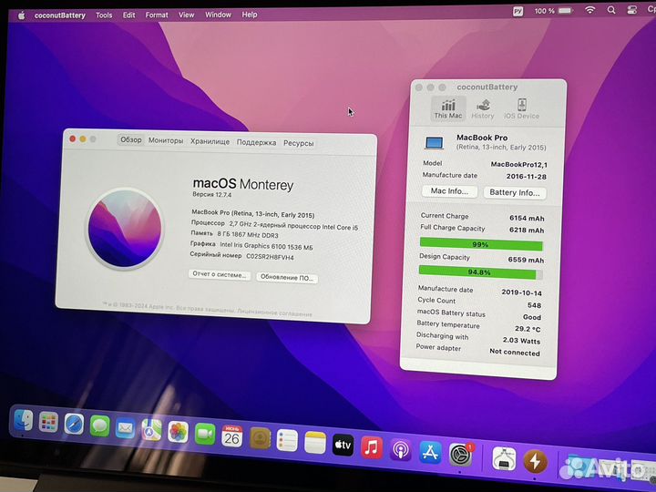656x492 pixels.
Task: Open System Preferences with badge in Dock
Action: click(x=461, y=455)
